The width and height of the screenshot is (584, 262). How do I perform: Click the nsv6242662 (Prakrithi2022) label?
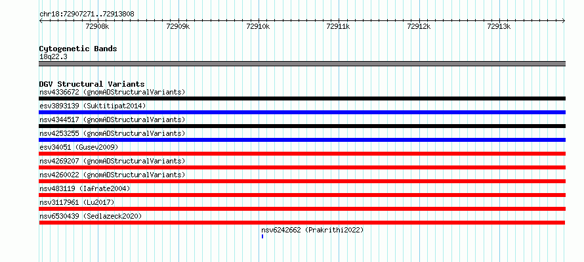point(312,230)
